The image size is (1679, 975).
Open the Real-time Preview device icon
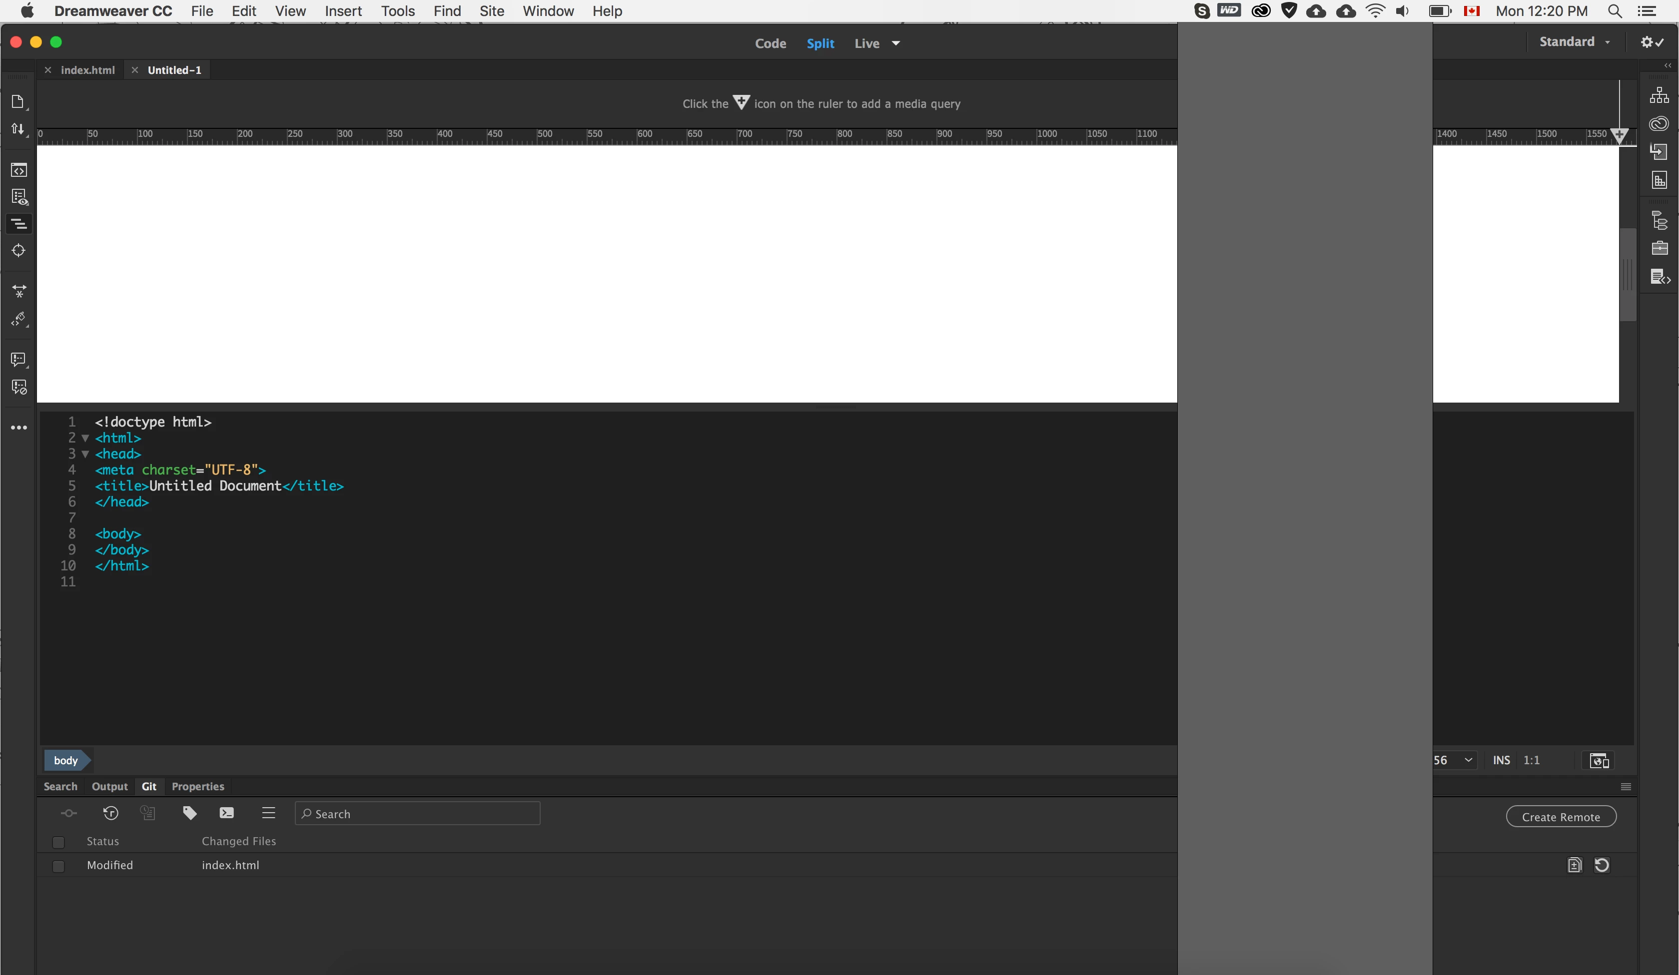(1599, 761)
